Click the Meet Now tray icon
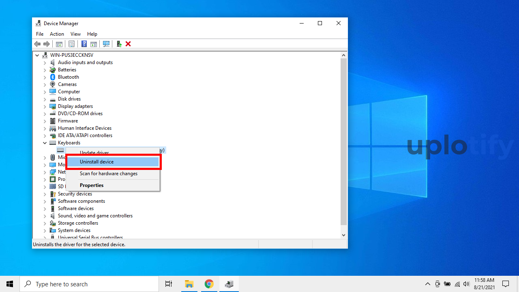The width and height of the screenshot is (519, 292). click(438, 284)
